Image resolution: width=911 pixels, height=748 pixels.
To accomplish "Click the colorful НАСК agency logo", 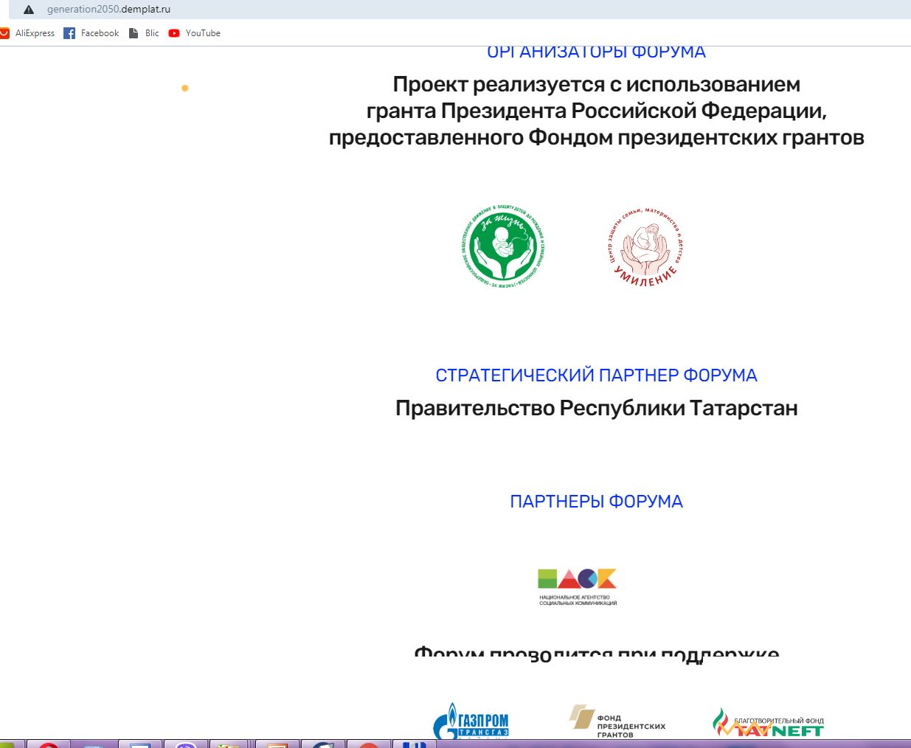I will point(578,586).
